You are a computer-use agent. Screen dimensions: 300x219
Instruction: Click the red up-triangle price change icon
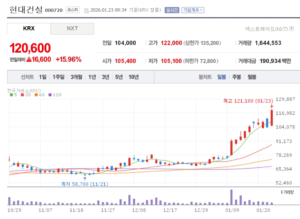click(29, 59)
